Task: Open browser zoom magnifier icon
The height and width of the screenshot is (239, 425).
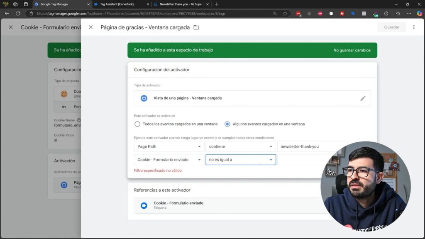Action: tap(275, 13)
